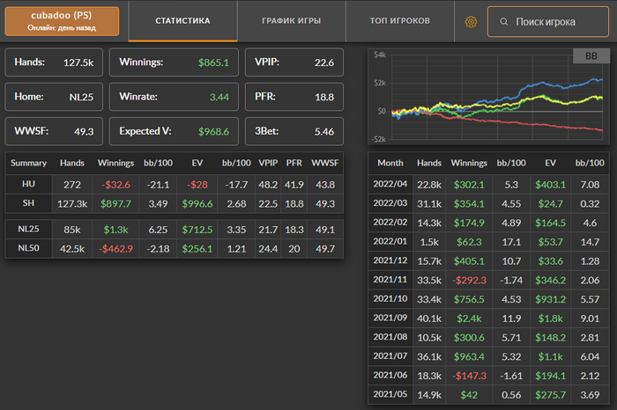Open settings via the gear icon

pyautogui.click(x=471, y=21)
